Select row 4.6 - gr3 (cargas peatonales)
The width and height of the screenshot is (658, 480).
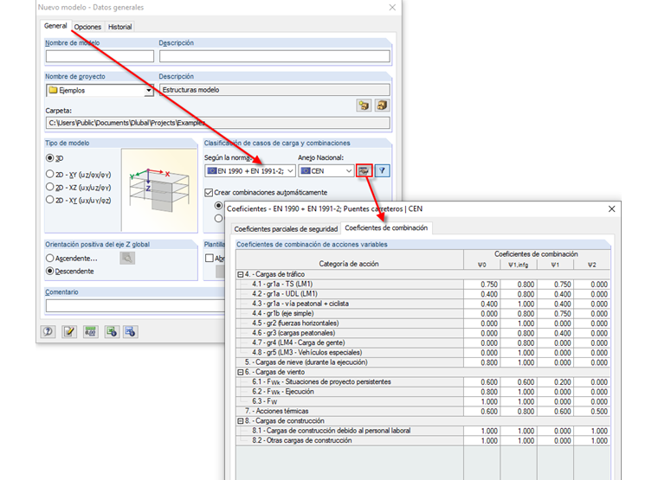coord(423,333)
